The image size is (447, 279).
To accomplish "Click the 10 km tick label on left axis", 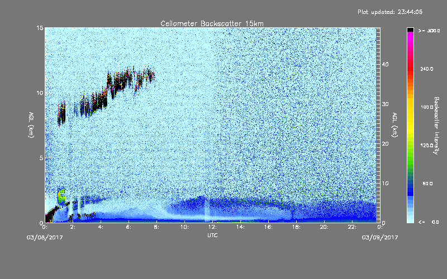I will pyautogui.click(x=40, y=93).
